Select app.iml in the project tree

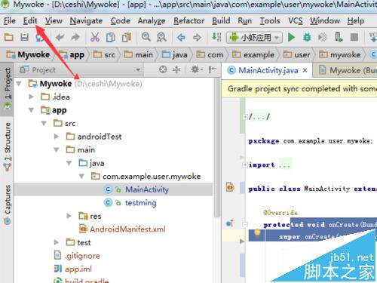pyautogui.click(x=78, y=269)
